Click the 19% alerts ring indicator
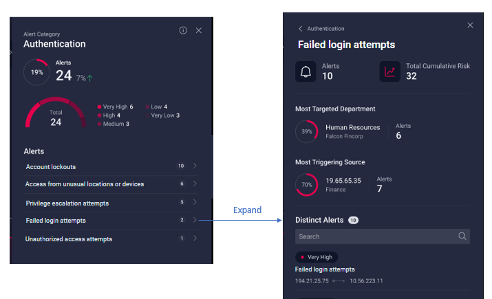 pyautogui.click(x=36, y=72)
